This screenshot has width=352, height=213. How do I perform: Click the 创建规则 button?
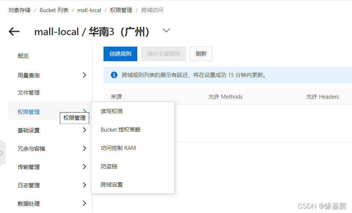coord(120,54)
